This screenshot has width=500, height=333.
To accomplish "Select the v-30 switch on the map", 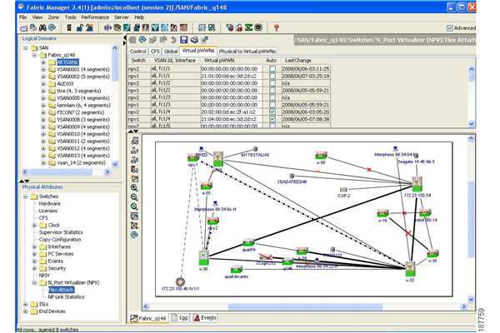I will click(203, 258).
